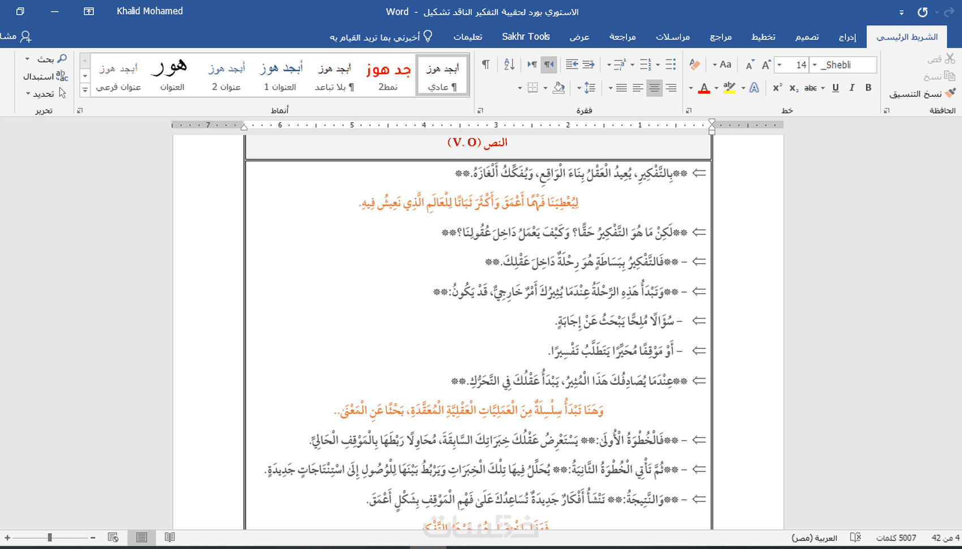Toggle underline formatting

click(x=836, y=88)
